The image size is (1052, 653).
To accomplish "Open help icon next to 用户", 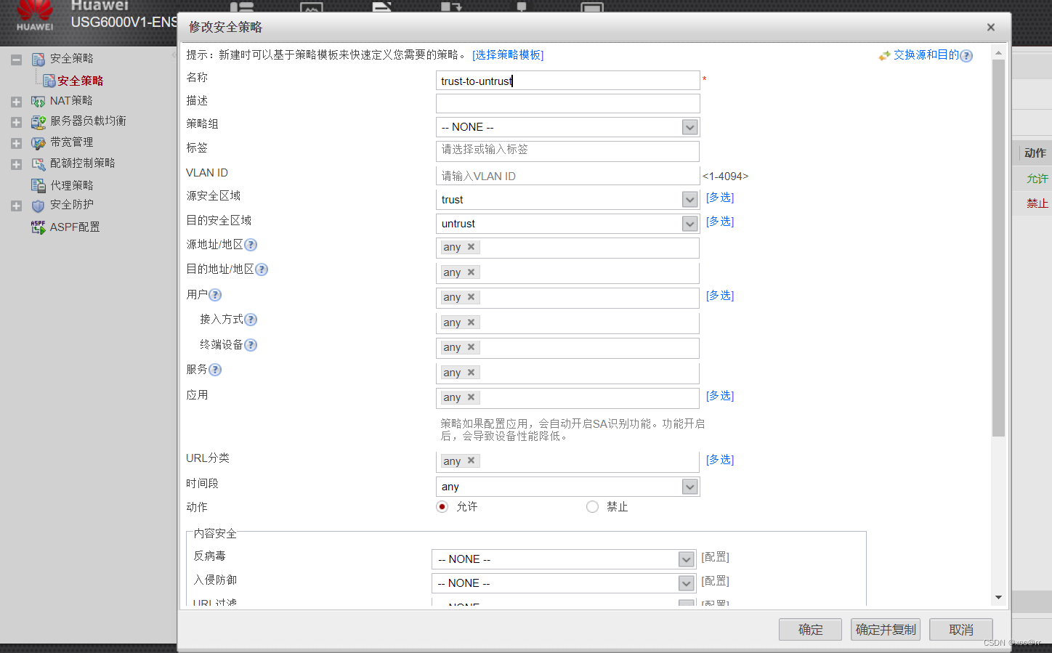I will 215,295.
